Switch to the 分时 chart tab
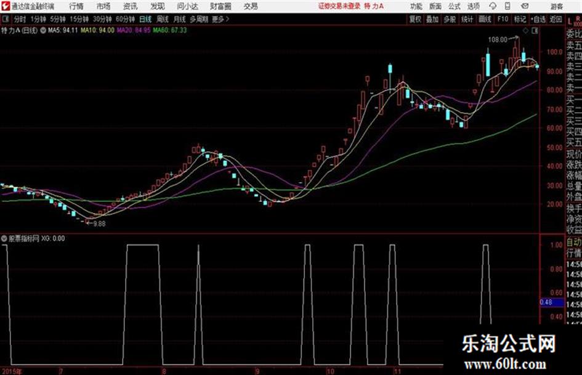This screenshot has width=582, height=375. 20,19
